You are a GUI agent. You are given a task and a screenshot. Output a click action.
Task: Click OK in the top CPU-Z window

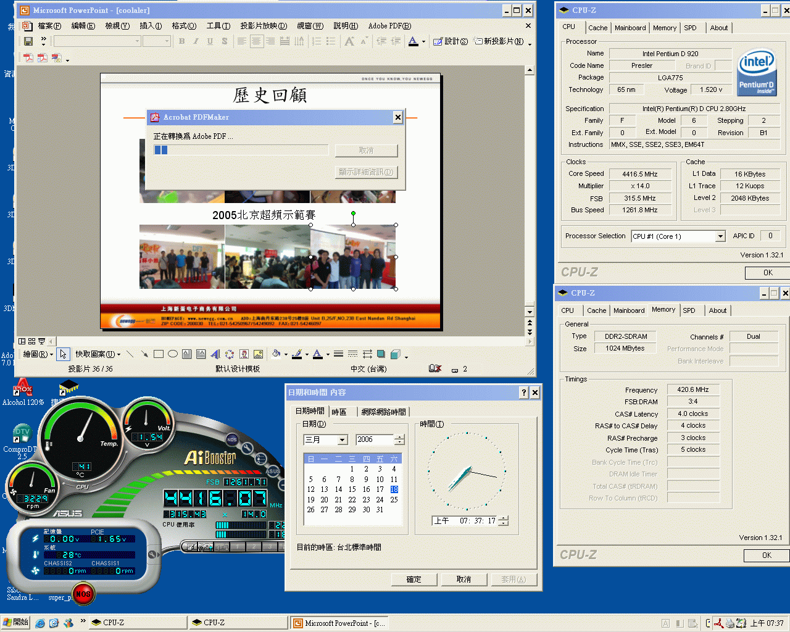tap(767, 273)
